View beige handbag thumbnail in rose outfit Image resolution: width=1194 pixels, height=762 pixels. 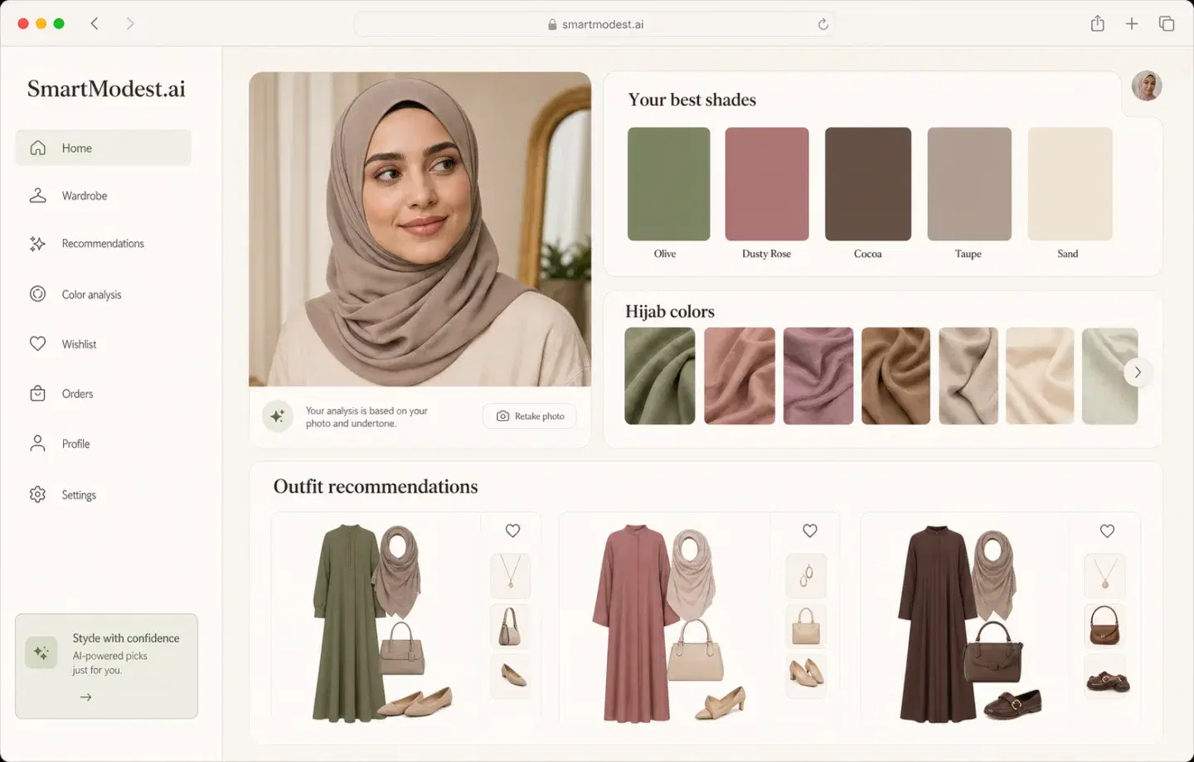coord(807,626)
